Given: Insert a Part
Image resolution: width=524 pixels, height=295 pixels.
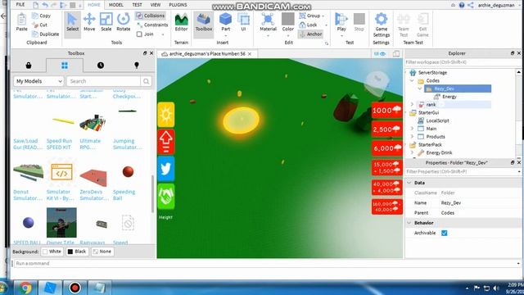Looking at the screenshot, I should pos(226,22).
